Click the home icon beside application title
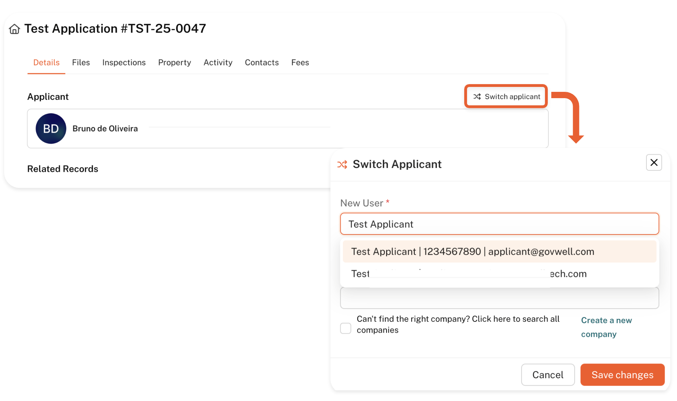The width and height of the screenshot is (677, 401). click(x=14, y=29)
